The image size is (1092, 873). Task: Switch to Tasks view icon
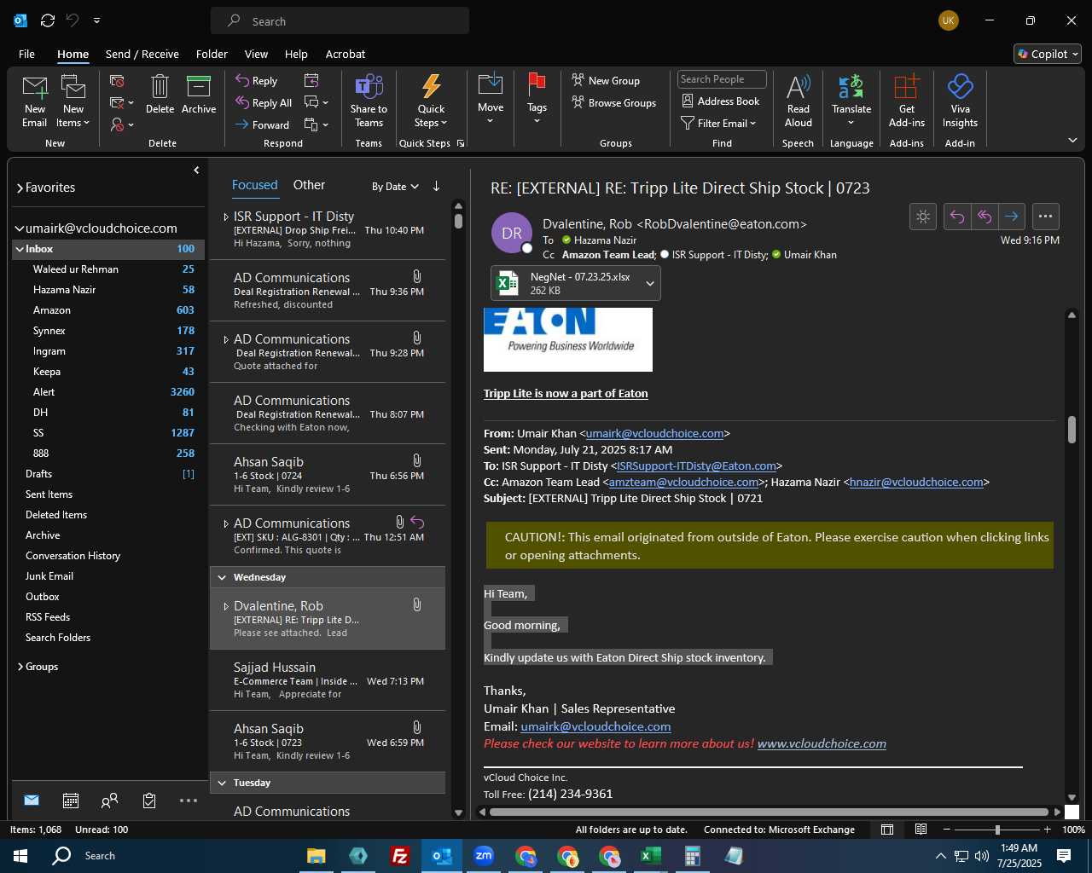tap(149, 801)
